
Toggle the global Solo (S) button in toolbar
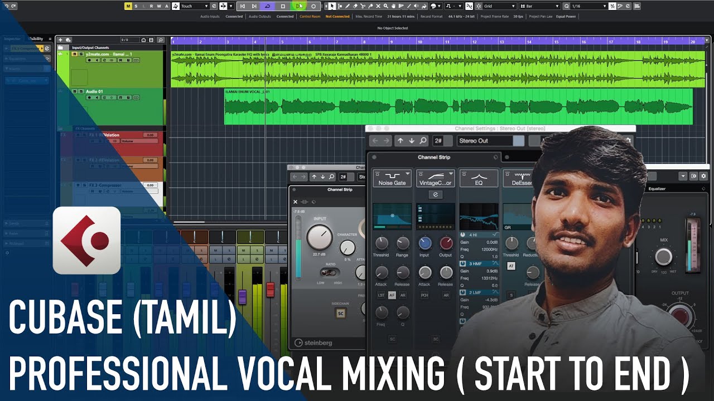pyautogui.click(x=136, y=6)
